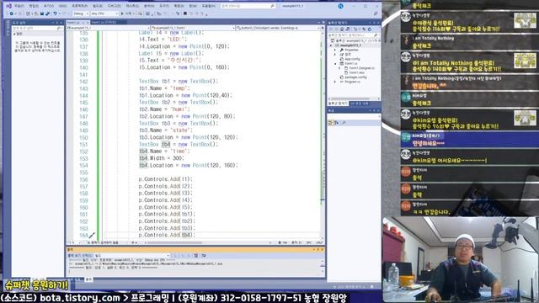Select the Solution Explorer bottom tab
Screen dimensions: 539x303
pos(338,104)
